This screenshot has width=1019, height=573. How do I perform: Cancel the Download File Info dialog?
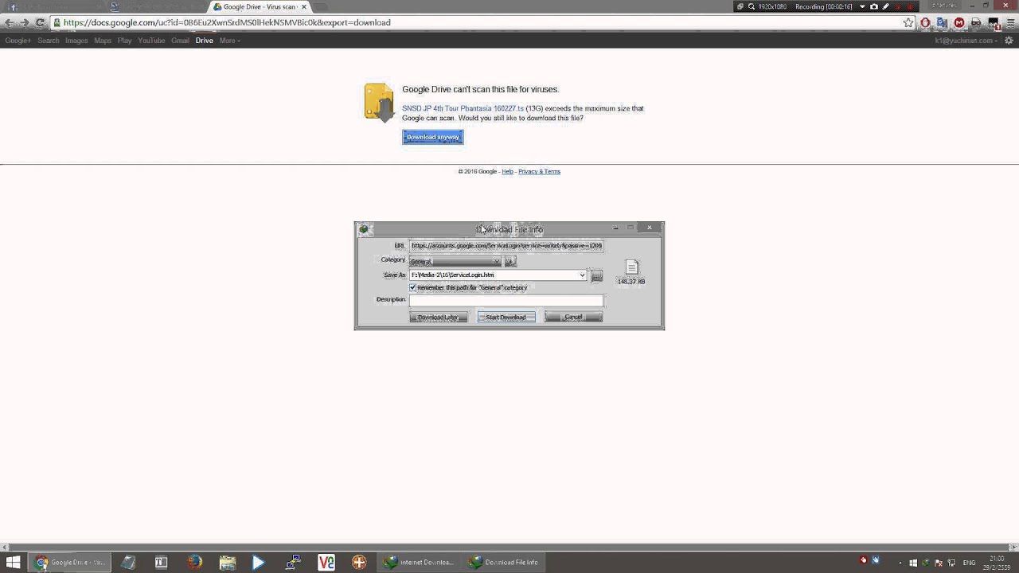[x=573, y=317]
